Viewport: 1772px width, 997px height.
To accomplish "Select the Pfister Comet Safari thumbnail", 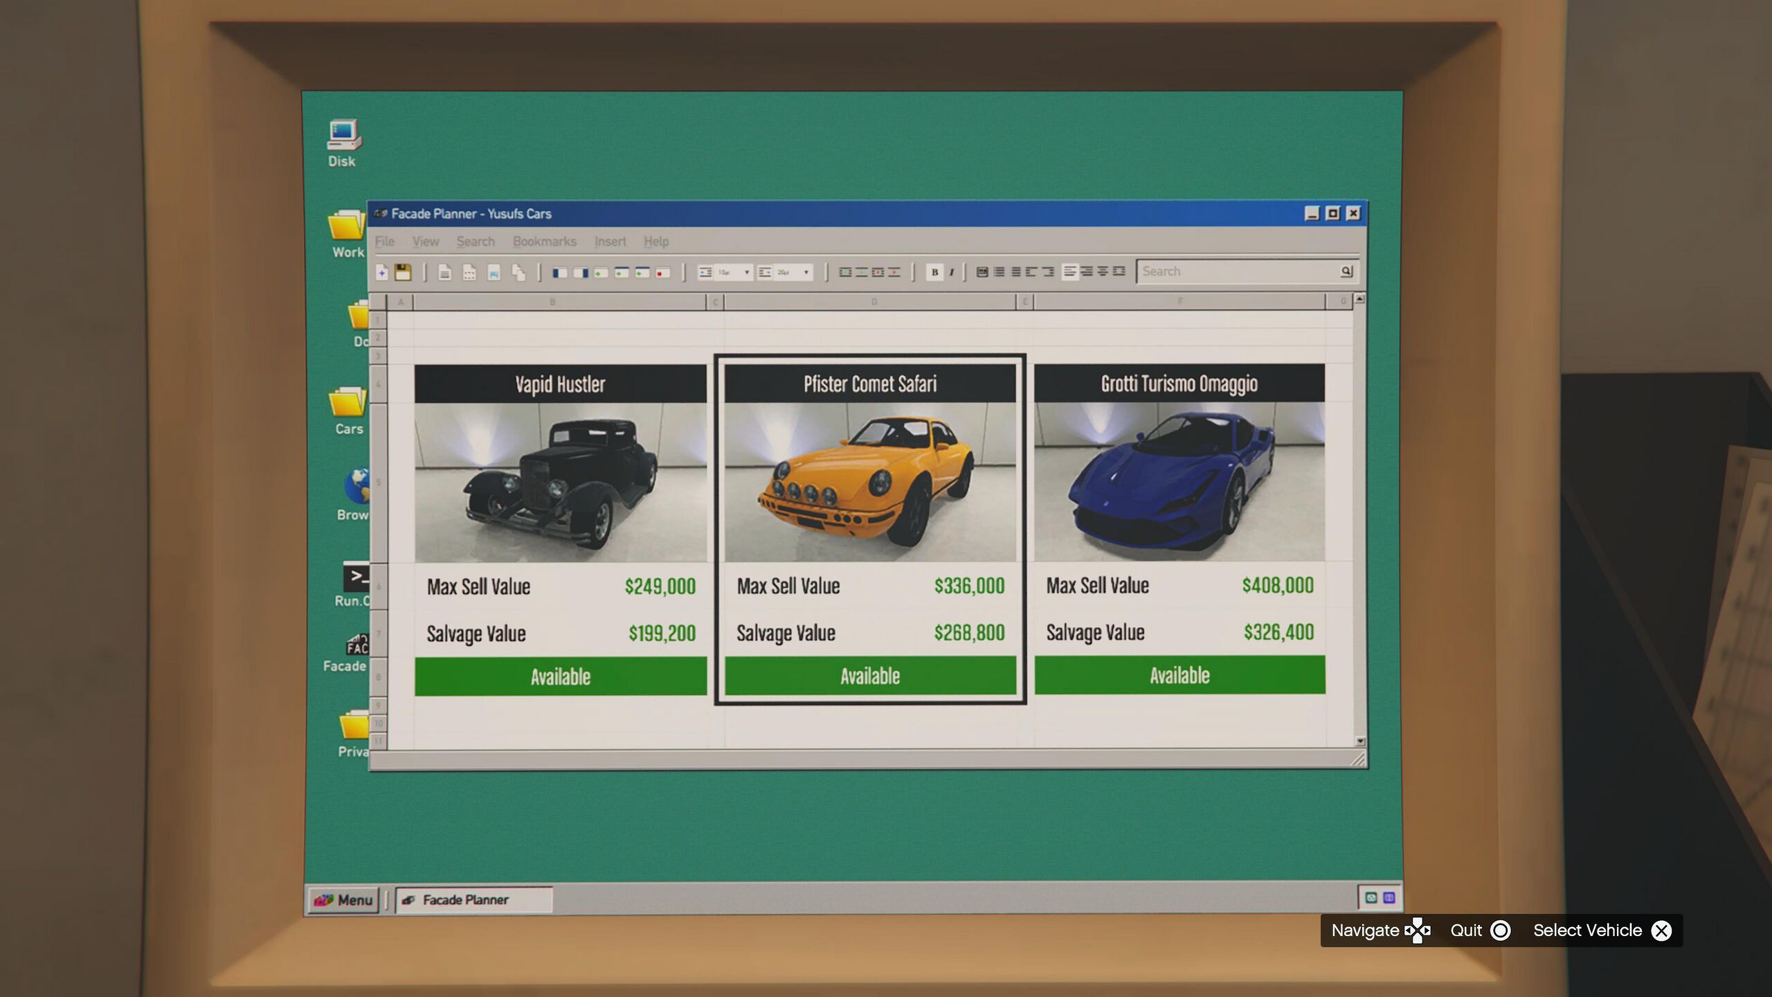I will pyautogui.click(x=870, y=482).
